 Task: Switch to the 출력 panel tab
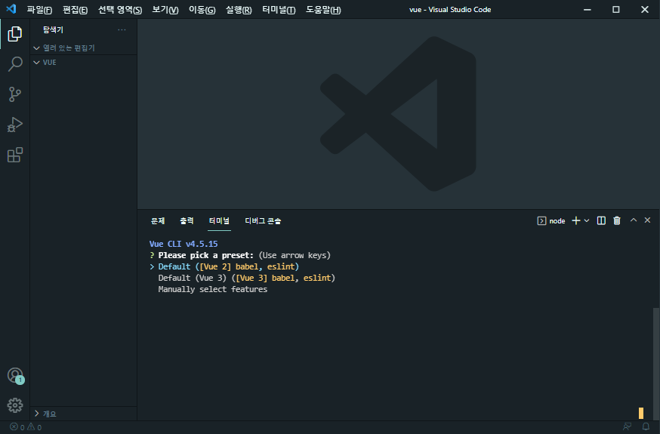(187, 221)
